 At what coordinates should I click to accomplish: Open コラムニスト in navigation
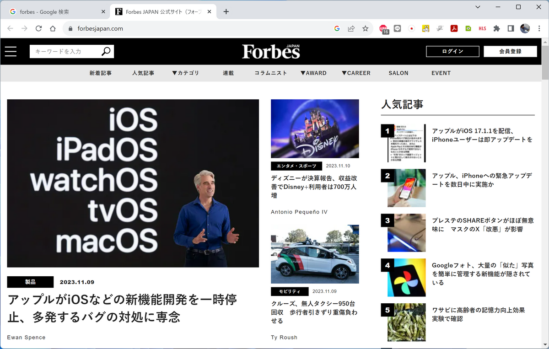pos(271,73)
